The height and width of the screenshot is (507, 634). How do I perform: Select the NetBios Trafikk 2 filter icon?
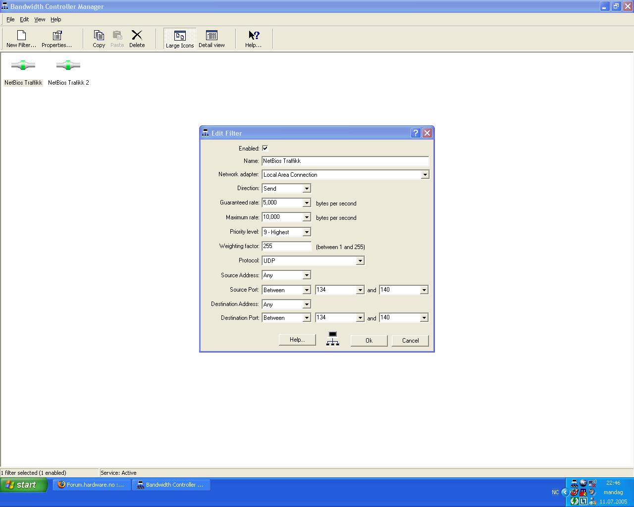pyautogui.click(x=68, y=66)
